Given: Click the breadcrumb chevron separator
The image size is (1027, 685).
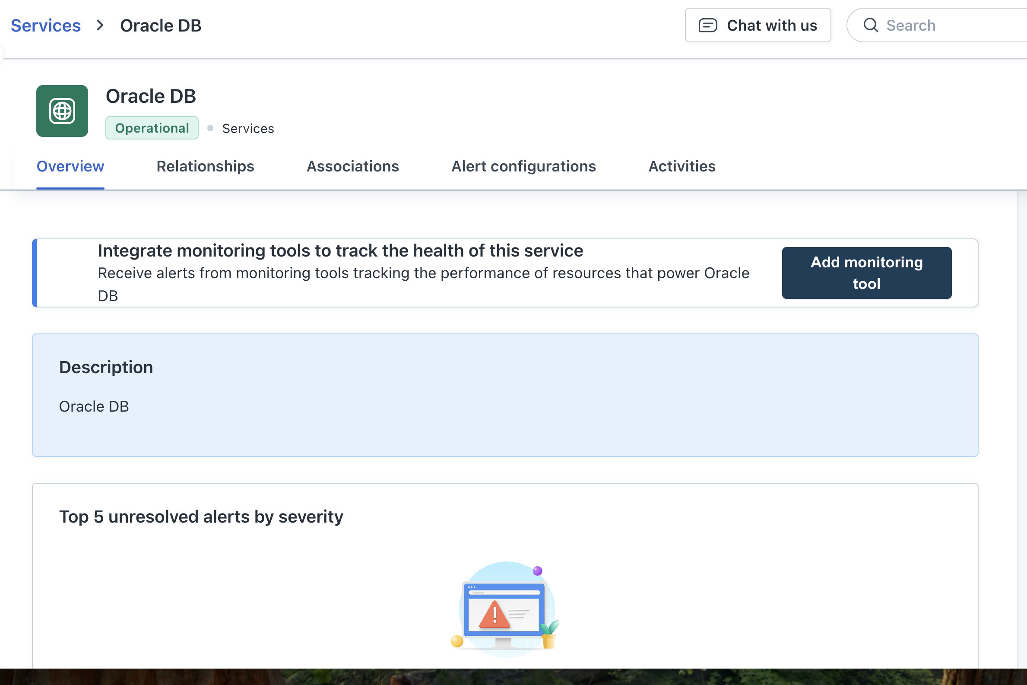Looking at the screenshot, I should tap(100, 25).
